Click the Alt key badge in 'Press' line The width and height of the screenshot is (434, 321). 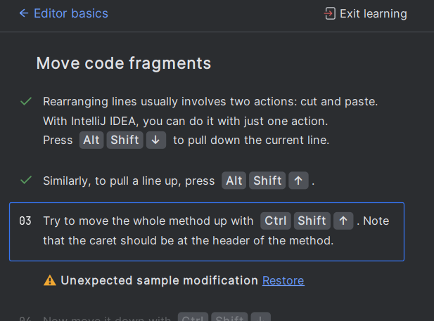pos(91,140)
